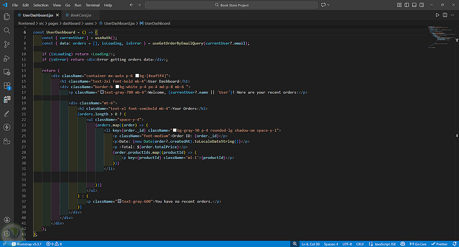Click the Run code play icon
Screen dimensions: 459x247
[437, 15]
